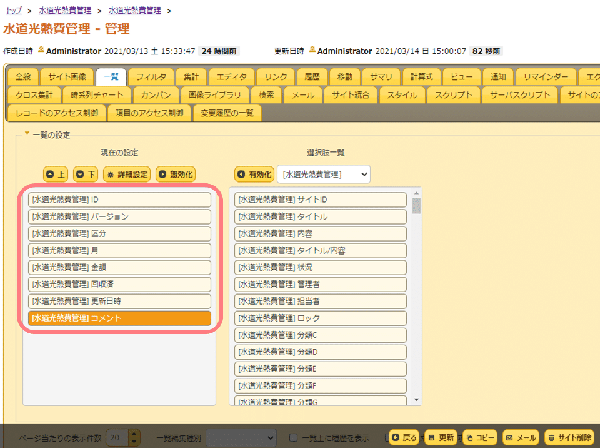This screenshot has height=448, width=600.
Task: Select the 回収済 item in current settings
Action: (119, 284)
